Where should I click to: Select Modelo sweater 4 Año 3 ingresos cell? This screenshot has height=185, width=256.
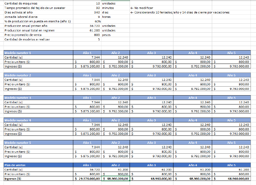pyautogui.click(x=151, y=134)
